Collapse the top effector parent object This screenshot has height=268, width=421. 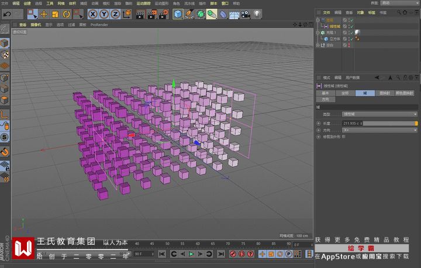pyautogui.click(x=318, y=20)
